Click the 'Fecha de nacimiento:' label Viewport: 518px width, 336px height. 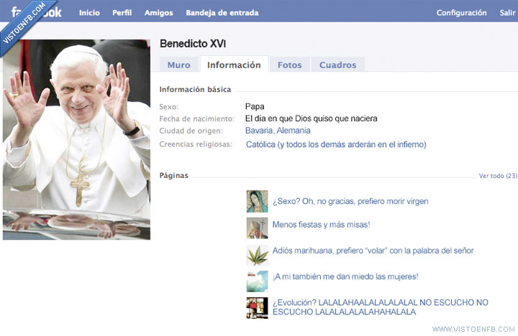click(x=197, y=118)
